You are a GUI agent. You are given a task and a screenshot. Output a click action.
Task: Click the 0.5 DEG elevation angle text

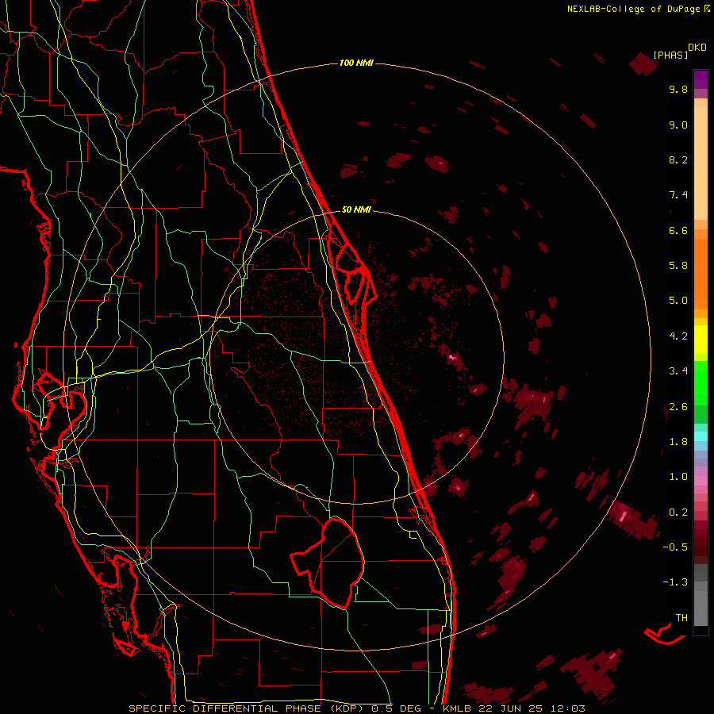[x=396, y=708]
